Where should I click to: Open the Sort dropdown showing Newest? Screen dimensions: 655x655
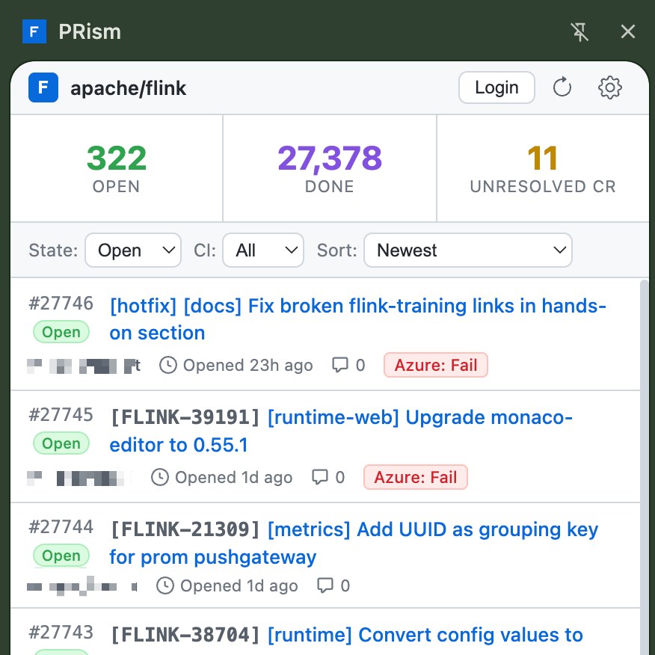tap(468, 250)
